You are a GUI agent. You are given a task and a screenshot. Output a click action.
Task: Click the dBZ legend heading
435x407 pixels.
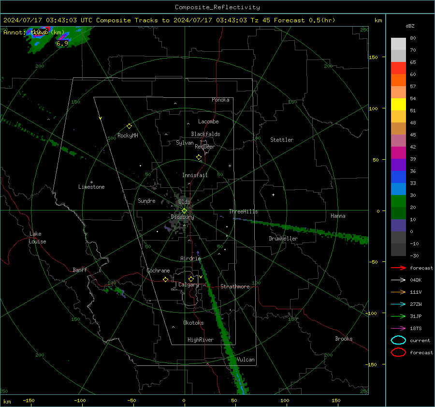tap(410, 26)
